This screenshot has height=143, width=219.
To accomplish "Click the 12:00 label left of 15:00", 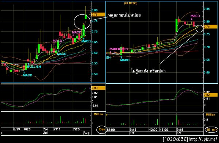I will (153, 130).
